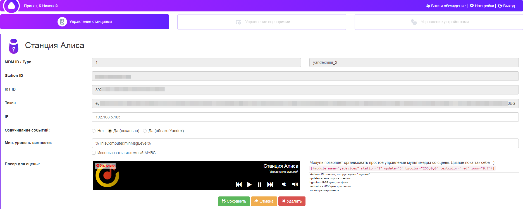Pause playback in the player

pyautogui.click(x=260, y=184)
